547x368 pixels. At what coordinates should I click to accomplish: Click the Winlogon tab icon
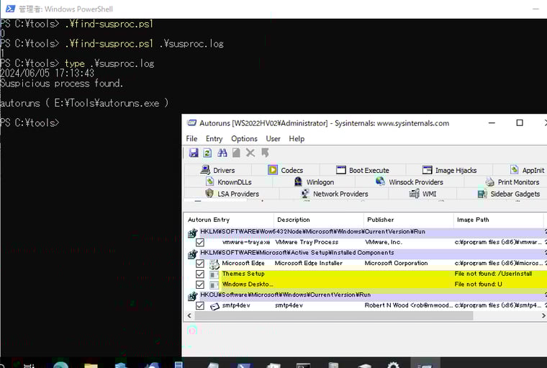(298, 181)
